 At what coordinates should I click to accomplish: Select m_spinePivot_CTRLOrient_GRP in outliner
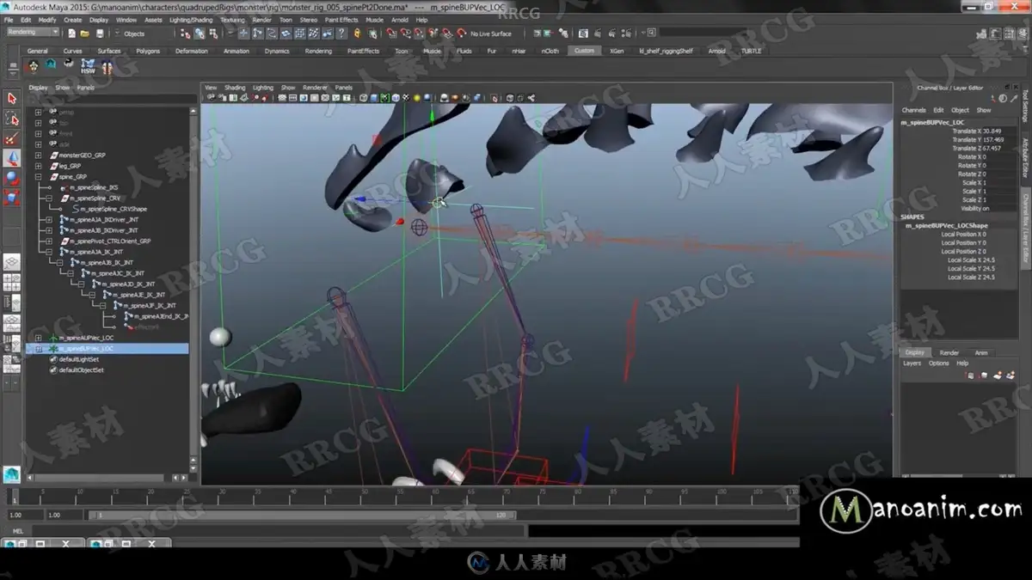[108, 241]
